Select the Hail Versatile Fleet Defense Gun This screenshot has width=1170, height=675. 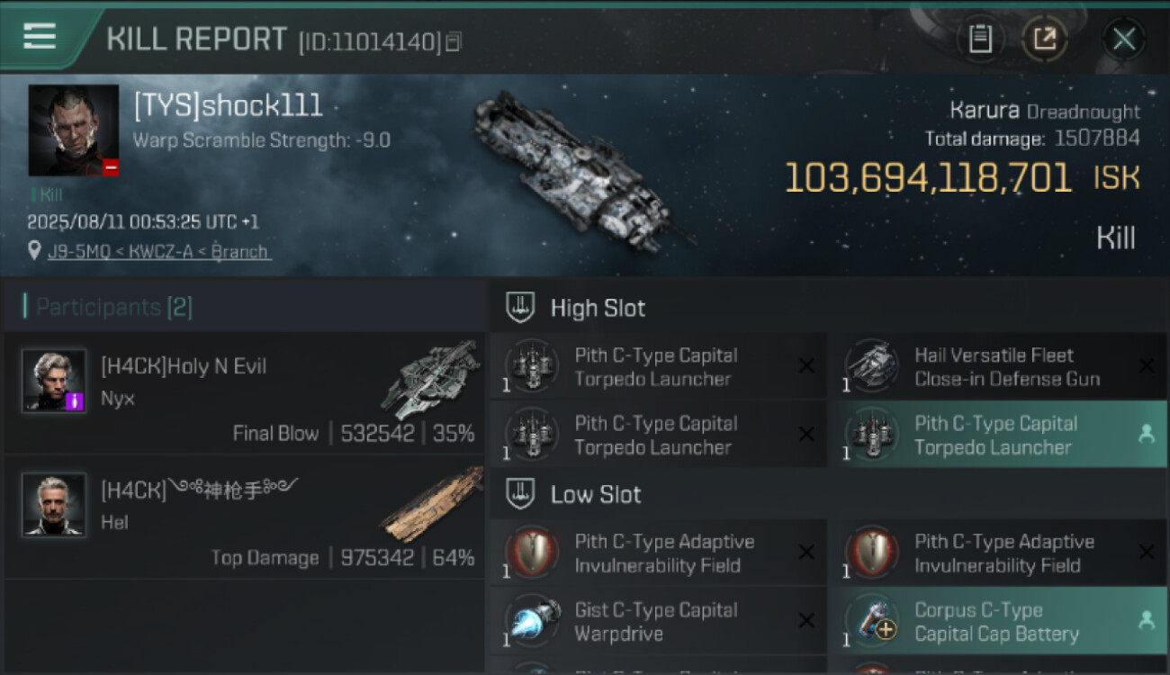click(996, 367)
